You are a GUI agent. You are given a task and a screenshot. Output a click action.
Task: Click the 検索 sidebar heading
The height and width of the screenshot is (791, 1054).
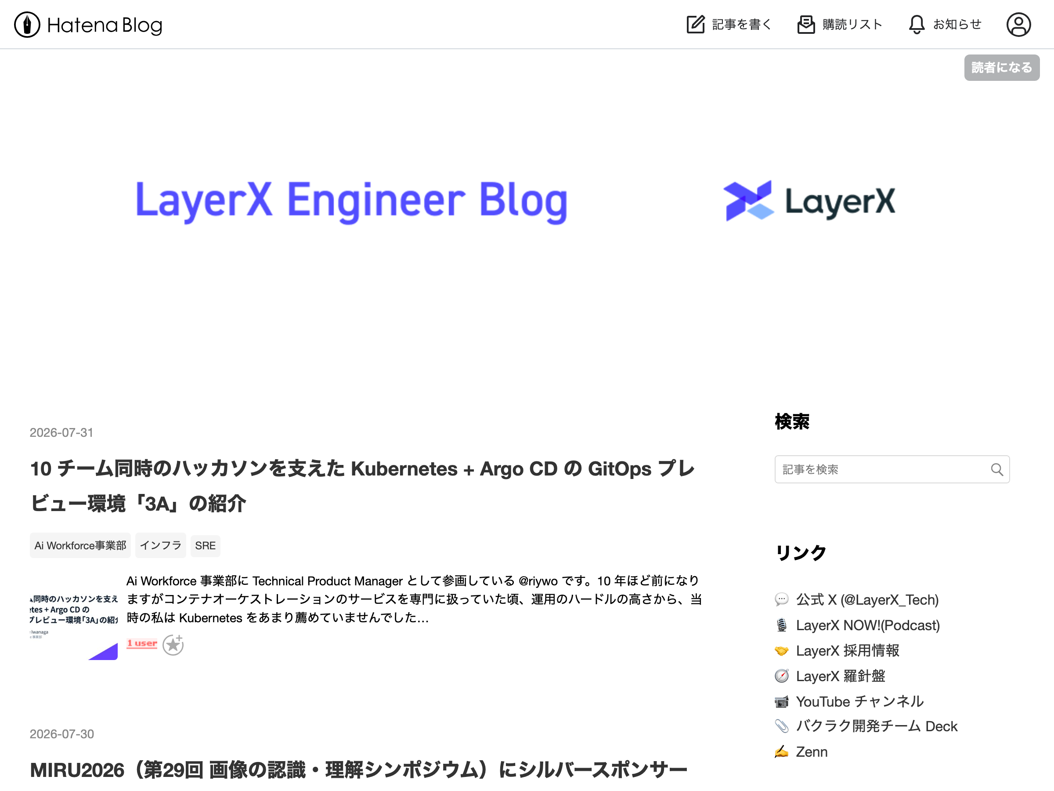point(792,421)
